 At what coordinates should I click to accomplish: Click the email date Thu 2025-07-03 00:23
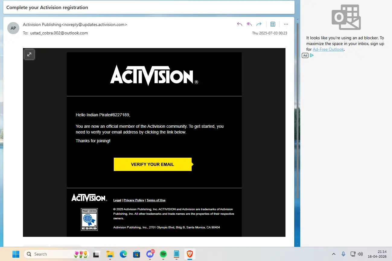270,33
